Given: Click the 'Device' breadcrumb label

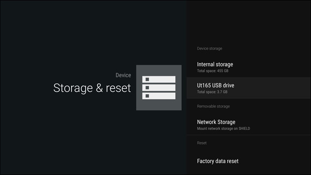Looking at the screenshot, I should 123,75.
